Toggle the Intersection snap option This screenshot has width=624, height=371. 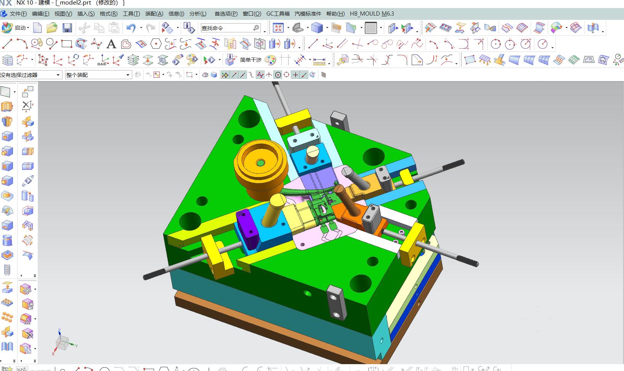tap(269, 75)
